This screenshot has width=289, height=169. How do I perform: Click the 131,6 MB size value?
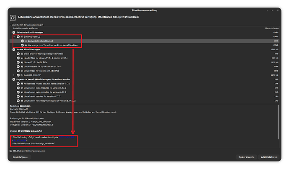pyautogui.click(x=274, y=62)
